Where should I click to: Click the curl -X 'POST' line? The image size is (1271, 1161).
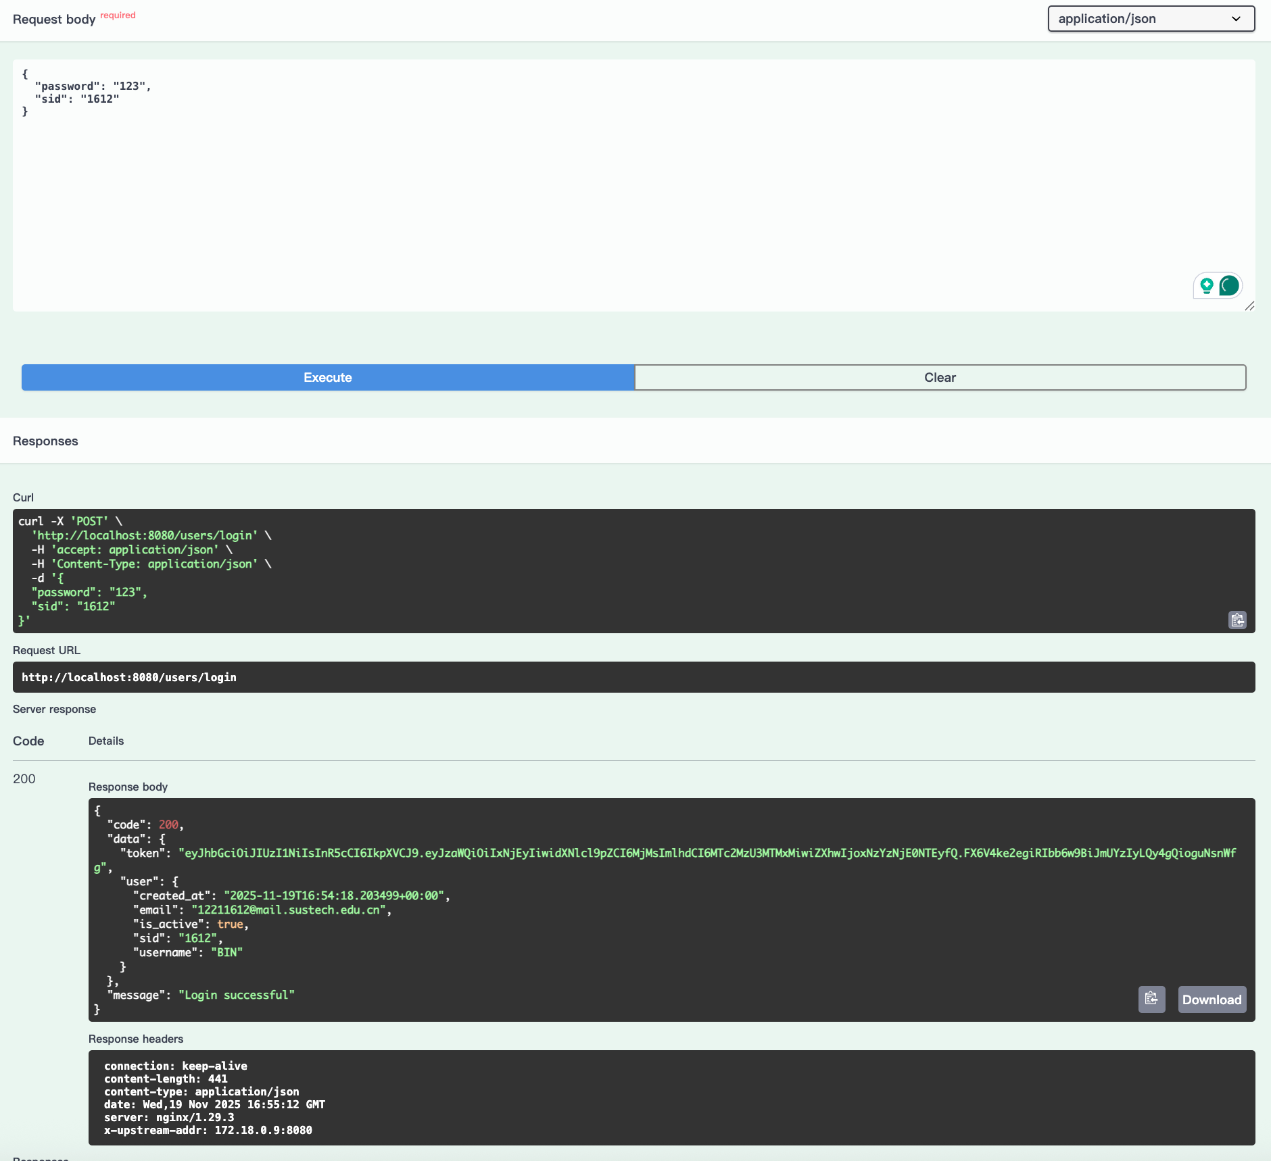(70, 521)
